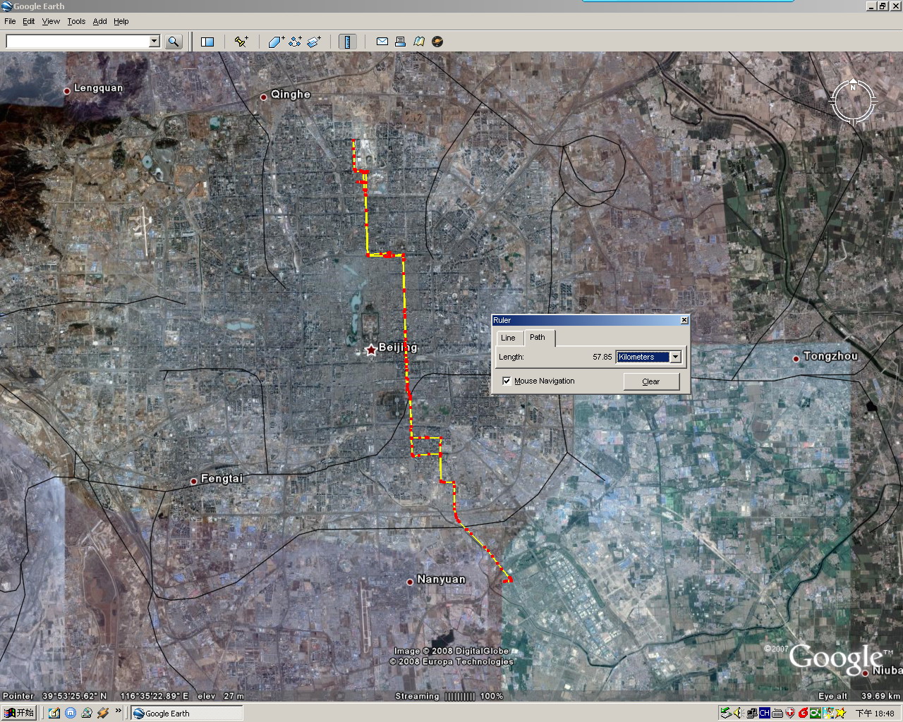The height and width of the screenshot is (722, 903).
Task: Click the Streaming 100% status indicator
Action: [x=449, y=696]
